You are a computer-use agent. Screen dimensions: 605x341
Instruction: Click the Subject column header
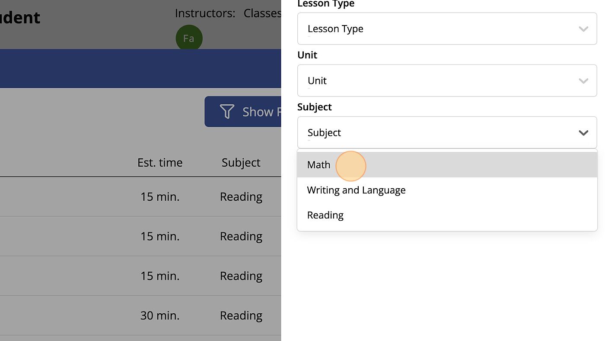241,163
